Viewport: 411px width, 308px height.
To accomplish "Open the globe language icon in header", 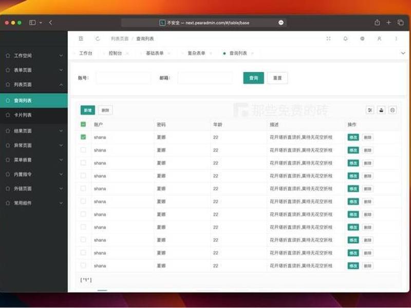I will [362, 39].
